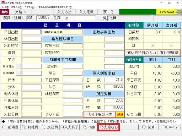Click F4 入力終了 function key

point(69,127)
